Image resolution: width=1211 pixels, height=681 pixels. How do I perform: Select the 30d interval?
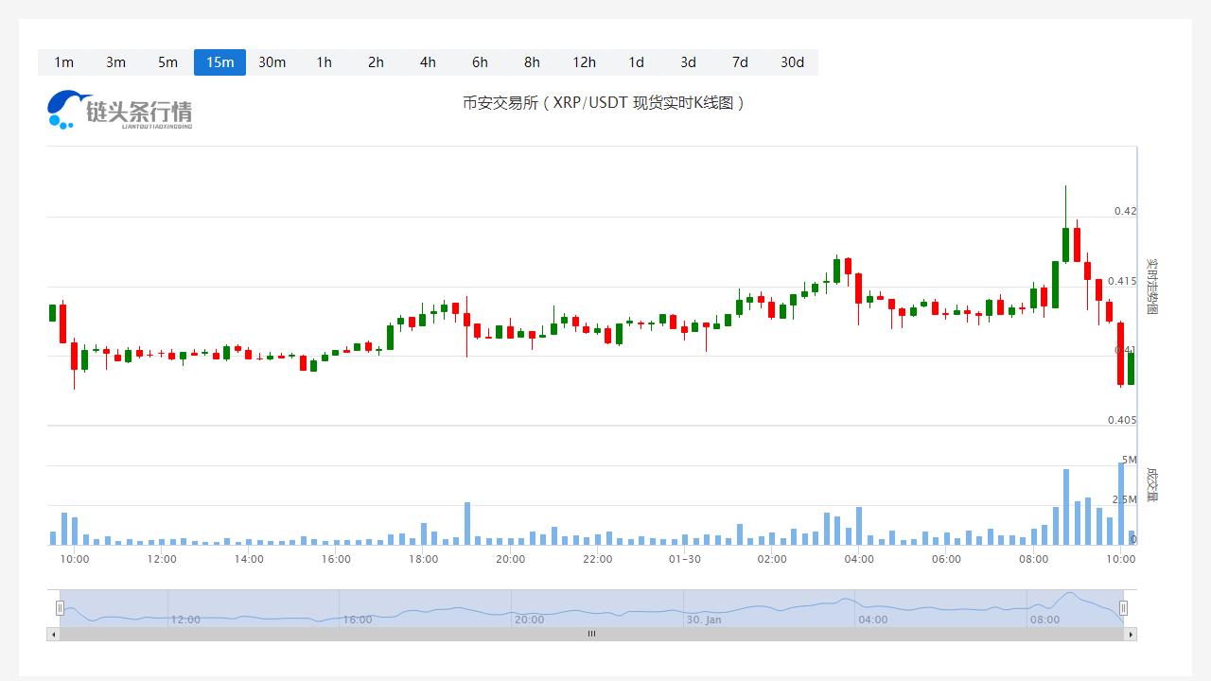tap(792, 62)
